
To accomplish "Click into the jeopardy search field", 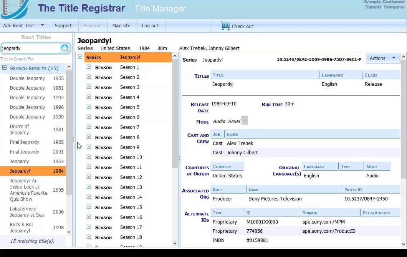I will click(x=30, y=48).
